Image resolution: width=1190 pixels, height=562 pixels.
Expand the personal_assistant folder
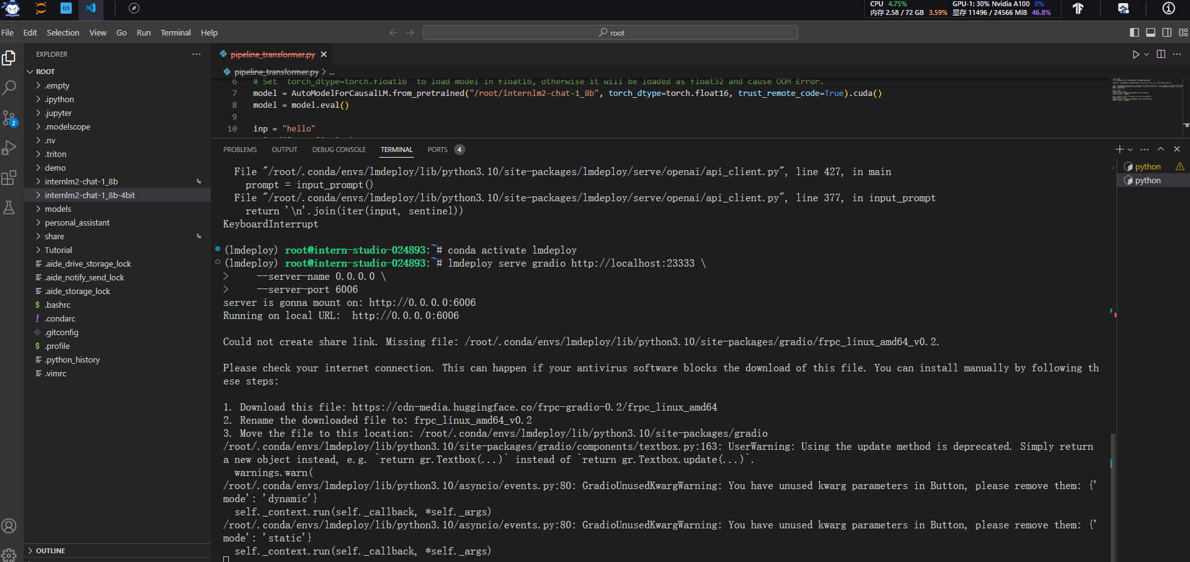pos(117,222)
